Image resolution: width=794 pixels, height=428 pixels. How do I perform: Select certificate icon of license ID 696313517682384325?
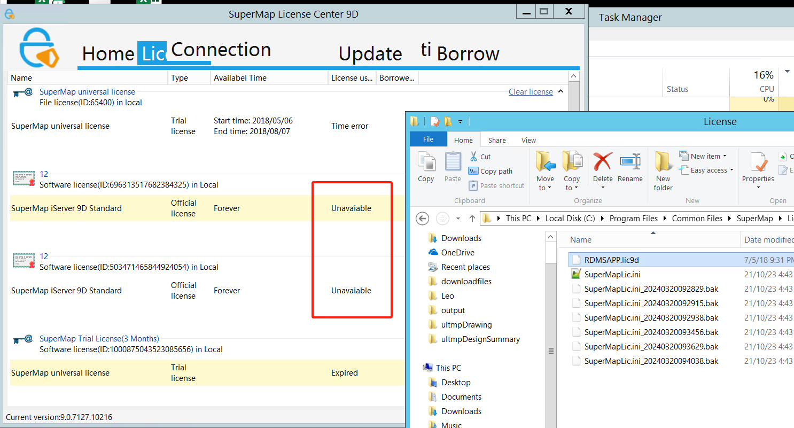[24, 179]
